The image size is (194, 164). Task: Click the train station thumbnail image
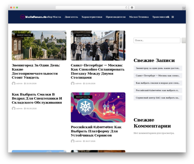[x=98, y=45]
